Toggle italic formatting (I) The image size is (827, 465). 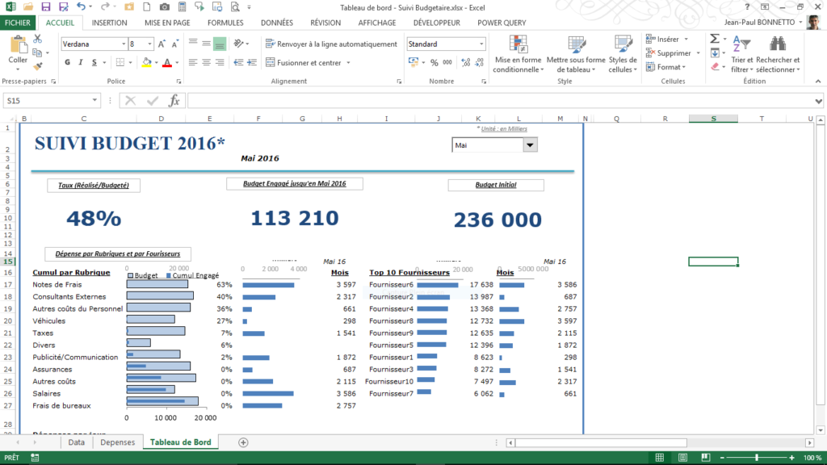81,62
